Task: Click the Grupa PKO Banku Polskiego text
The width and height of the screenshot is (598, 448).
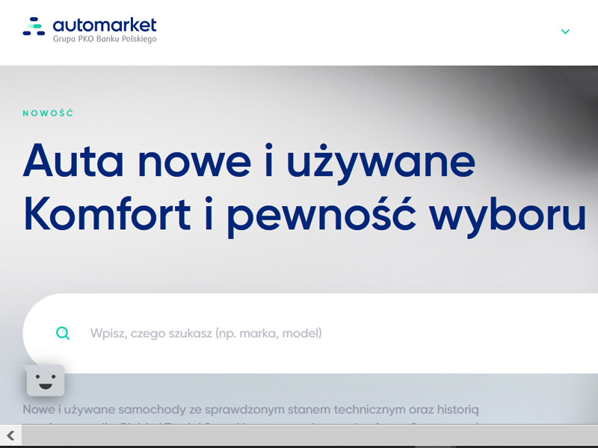Action: [105, 40]
